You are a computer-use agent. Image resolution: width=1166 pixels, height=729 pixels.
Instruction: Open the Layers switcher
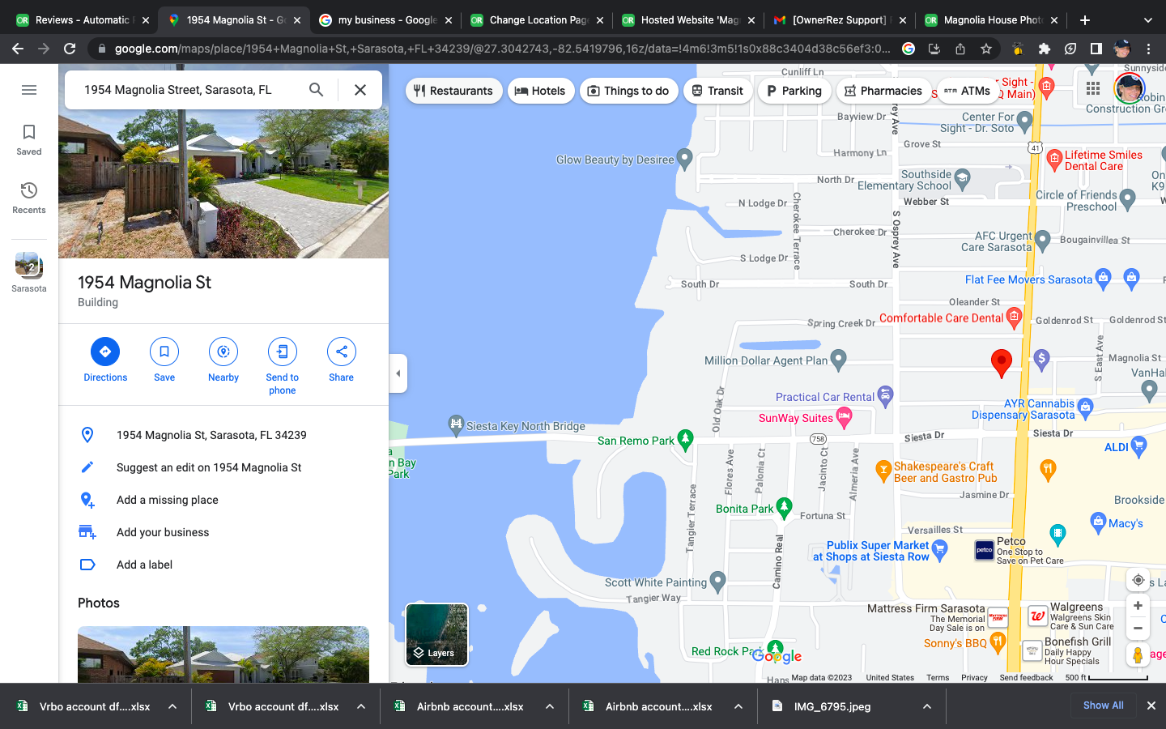pos(436,634)
